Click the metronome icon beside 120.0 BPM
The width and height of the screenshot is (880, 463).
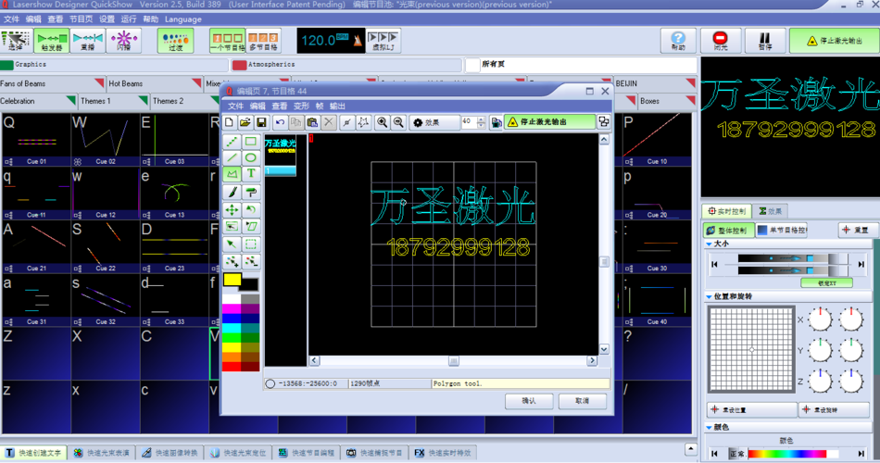click(358, 41)
